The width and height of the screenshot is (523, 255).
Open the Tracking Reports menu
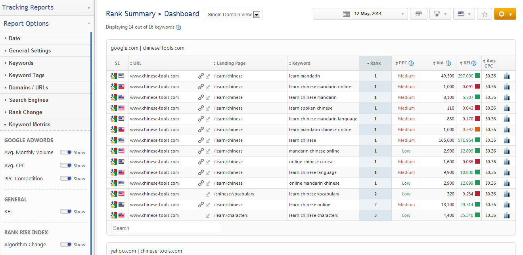click(46, 7)
